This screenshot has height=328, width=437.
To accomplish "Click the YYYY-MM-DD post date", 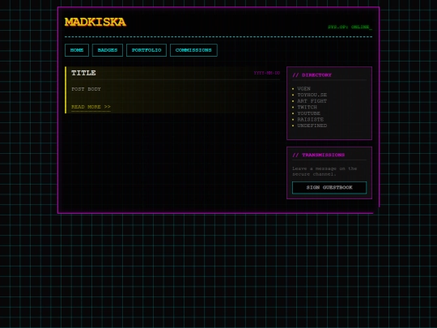I will pyautogui.click(x=267, y=73).
